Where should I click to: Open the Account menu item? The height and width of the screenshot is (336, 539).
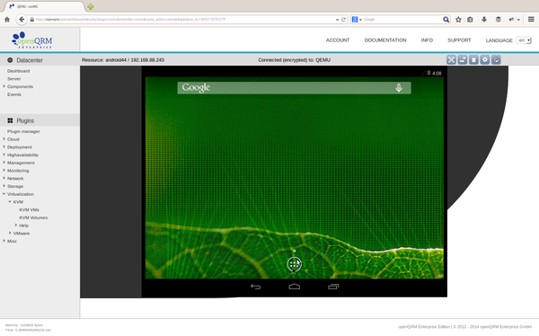pyautogui.click(x=338, y=40)
